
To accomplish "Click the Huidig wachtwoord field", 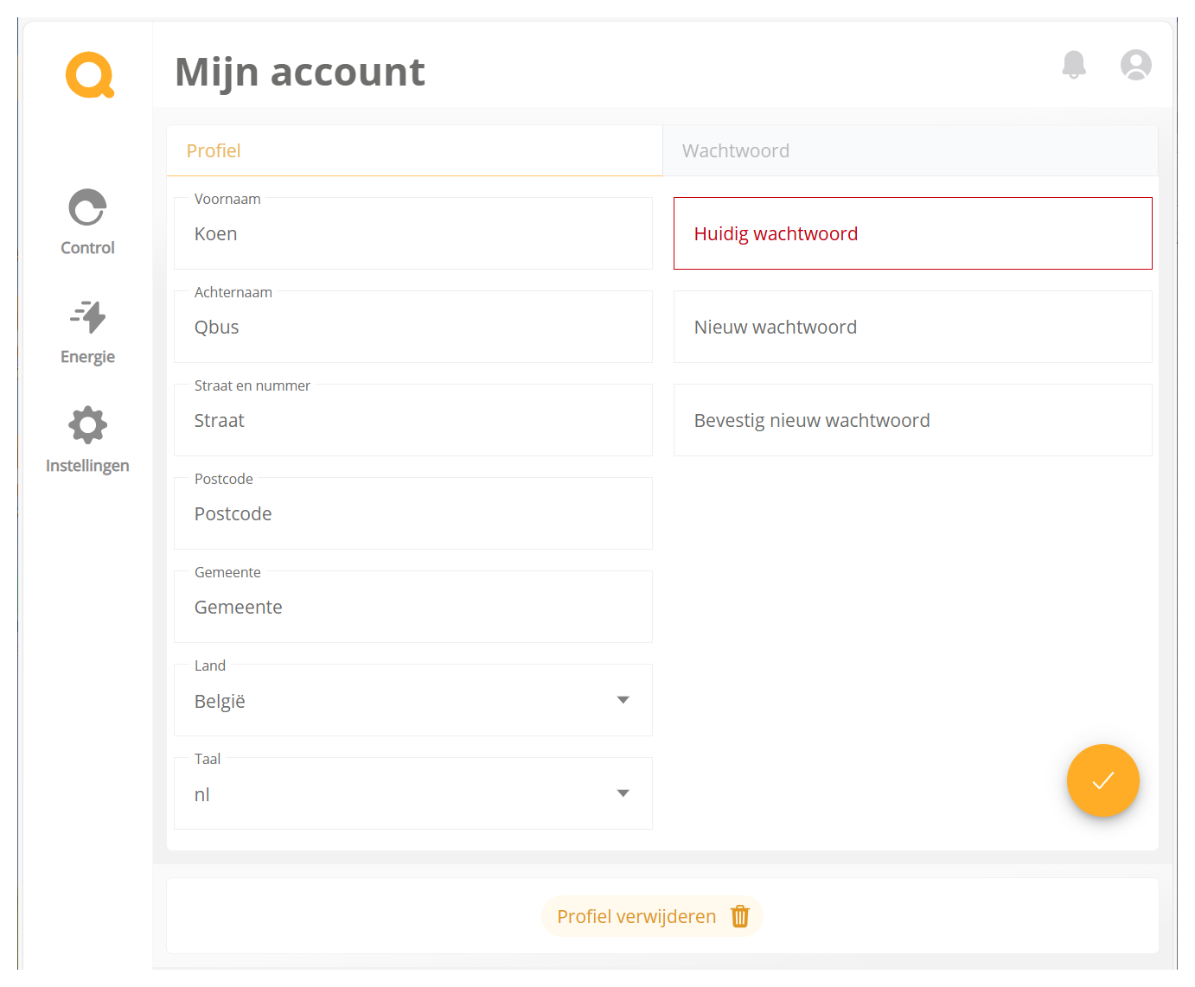I will point(912,233).
